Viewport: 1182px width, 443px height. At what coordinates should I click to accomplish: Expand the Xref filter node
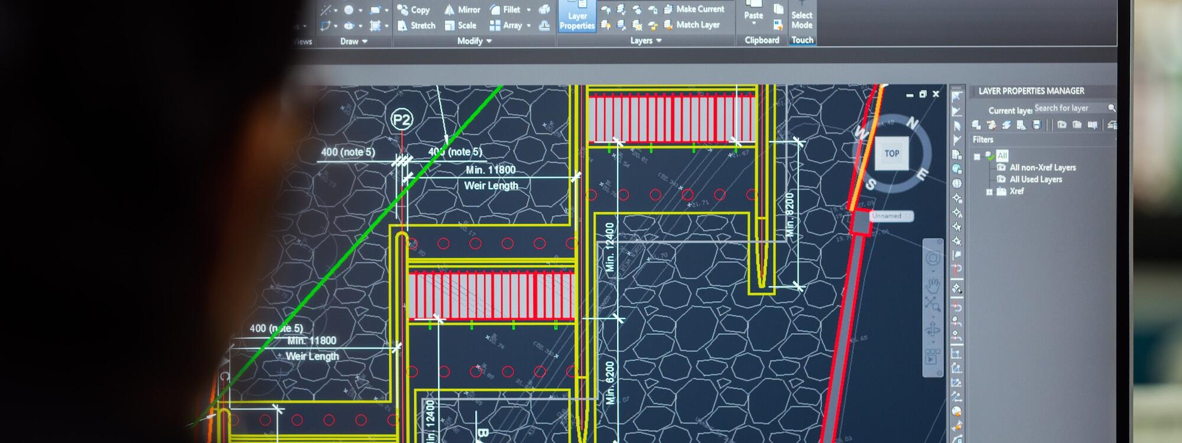(x=989, y=192)
